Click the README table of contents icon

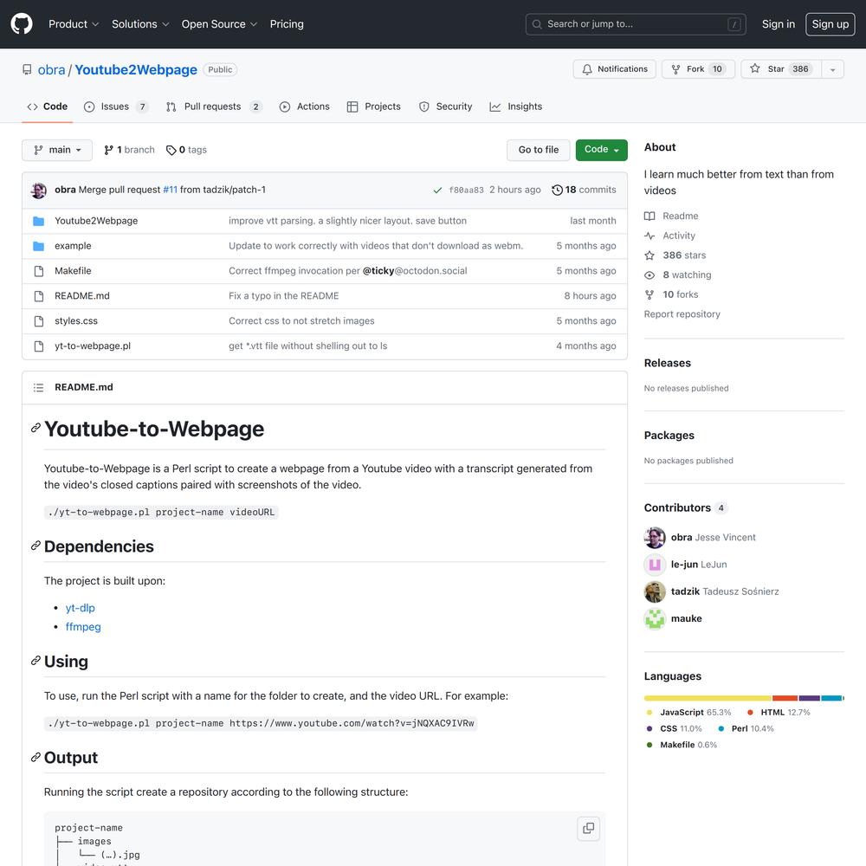38,388
